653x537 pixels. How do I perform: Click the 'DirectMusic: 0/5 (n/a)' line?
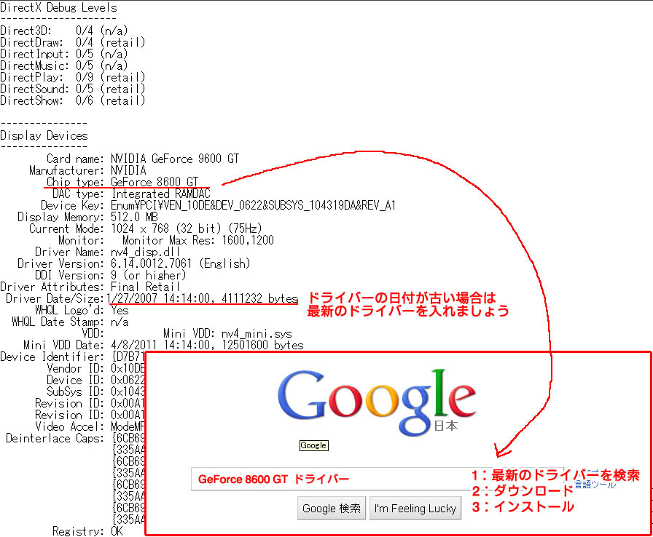[x=64, y=65]
